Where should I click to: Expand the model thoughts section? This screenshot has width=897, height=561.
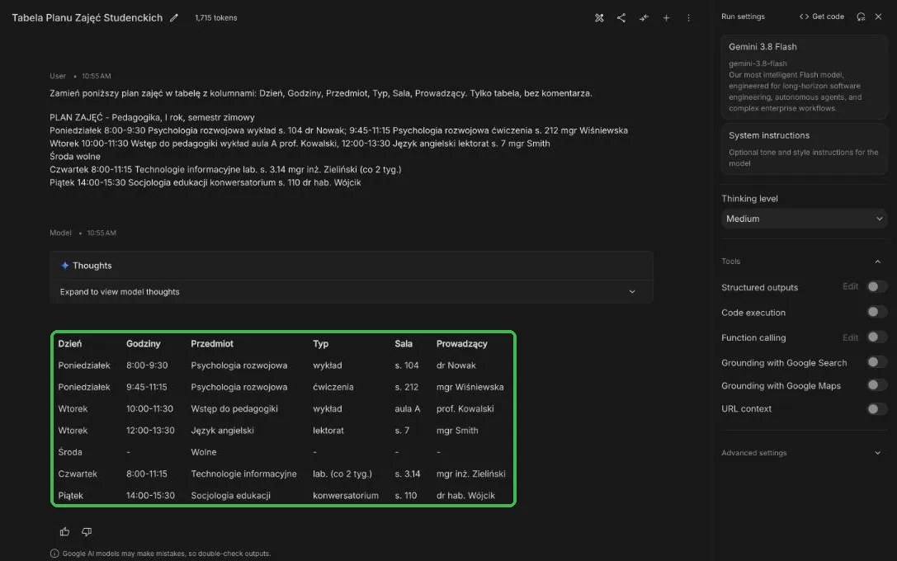pos(352,292)
